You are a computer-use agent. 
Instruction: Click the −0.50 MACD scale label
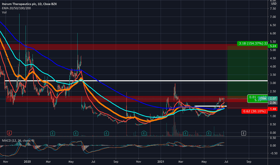pos(273,153)
